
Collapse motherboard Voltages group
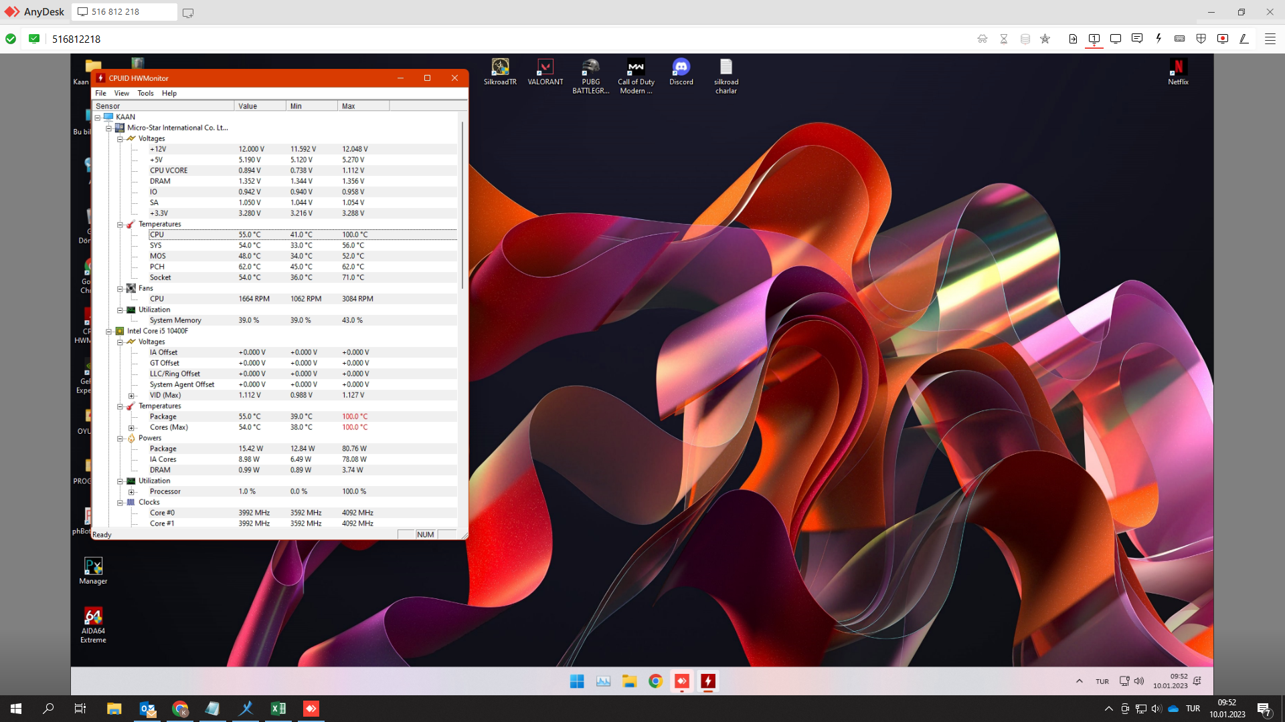(120, 138)
